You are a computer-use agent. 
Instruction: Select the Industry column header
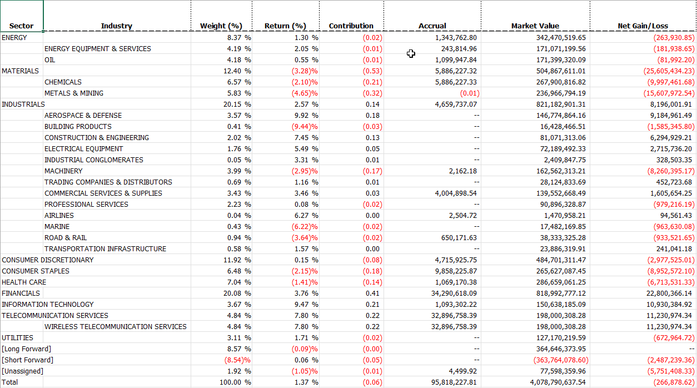tap(117, 26)
